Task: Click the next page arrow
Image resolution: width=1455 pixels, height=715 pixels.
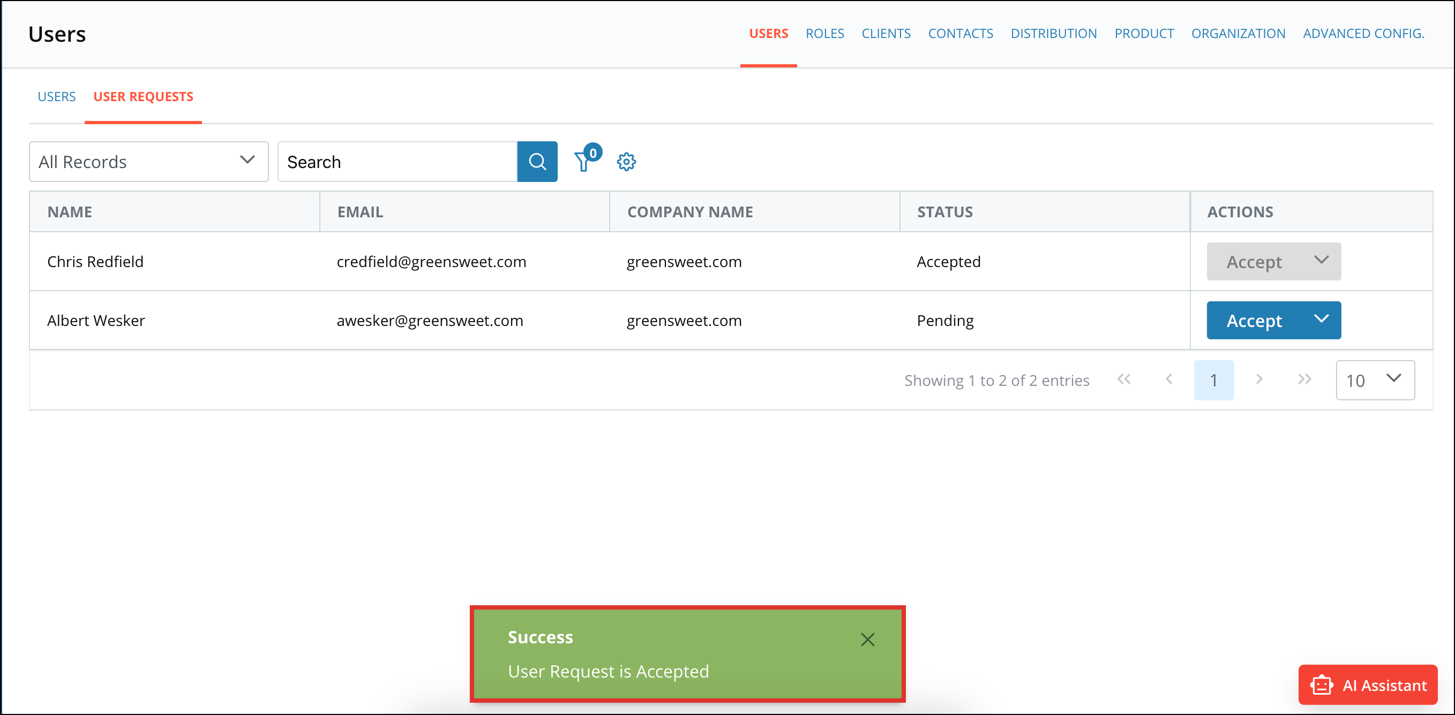Action: 1259,380
